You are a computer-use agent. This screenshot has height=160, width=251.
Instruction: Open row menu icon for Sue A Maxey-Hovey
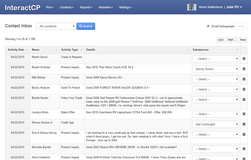[x=244, y=134]
